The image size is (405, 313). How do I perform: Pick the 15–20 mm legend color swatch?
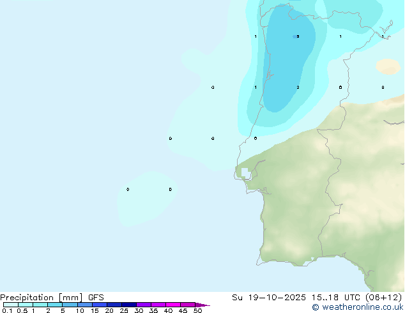100,305
